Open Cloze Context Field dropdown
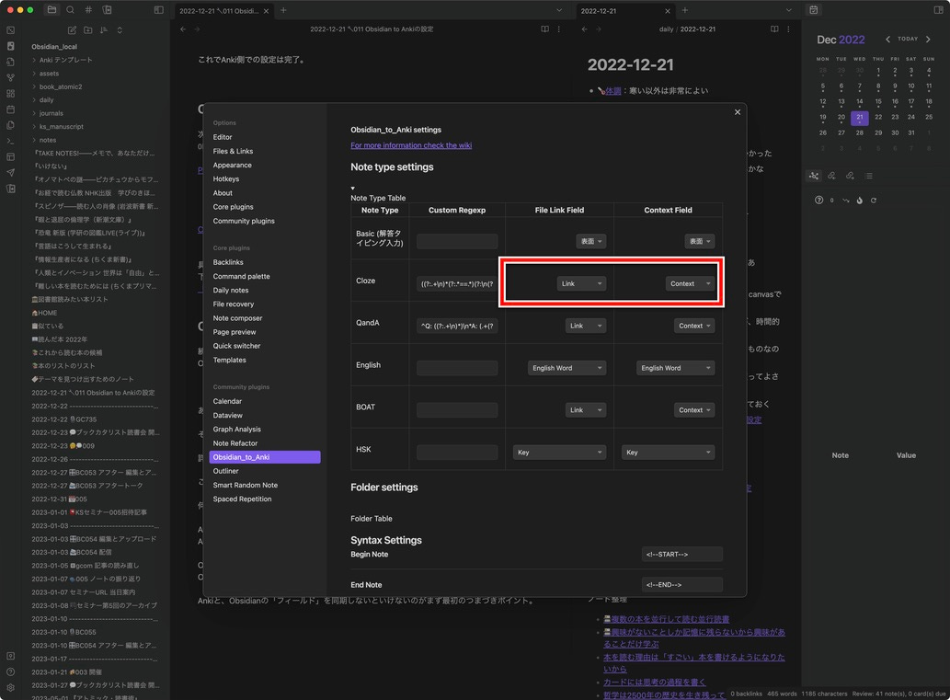Viewport: 950px width, 700px height. [690, 283]
